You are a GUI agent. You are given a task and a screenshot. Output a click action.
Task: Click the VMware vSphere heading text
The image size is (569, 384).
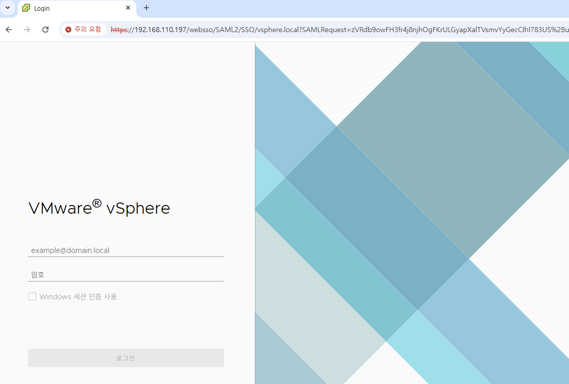click(99, 208)
